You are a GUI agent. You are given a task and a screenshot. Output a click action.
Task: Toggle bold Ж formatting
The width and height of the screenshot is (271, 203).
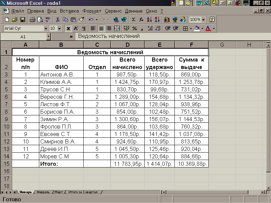[68, 28]
